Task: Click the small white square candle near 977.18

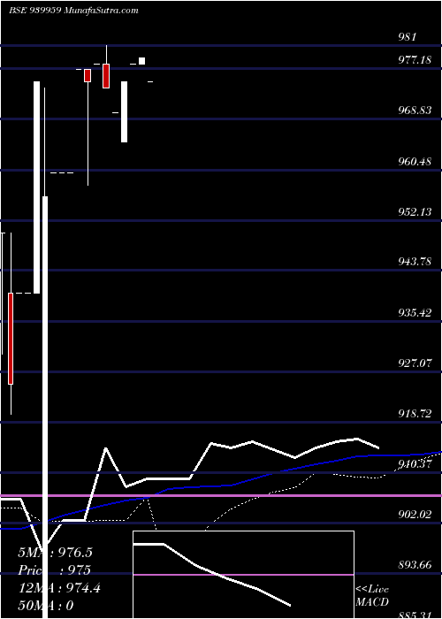Action: click(141, 61)
